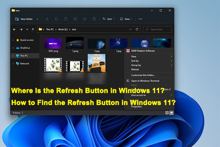The width and height of the screenshot is (220, 147).
Task: Switch to large thumbnails view in status bar
Action: (x=172, y=113)
